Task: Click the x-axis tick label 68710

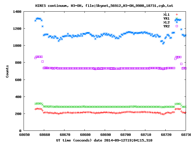Action: pos(146,135)
